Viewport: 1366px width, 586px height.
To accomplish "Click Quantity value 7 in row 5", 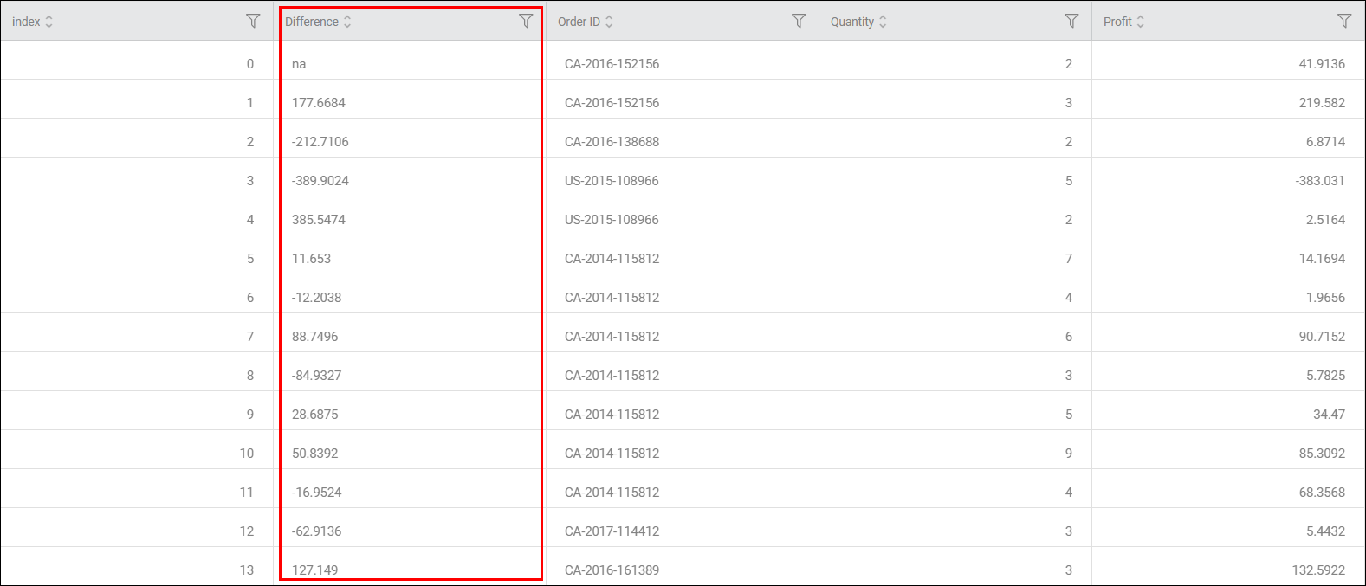I will tap(1068, 258).
